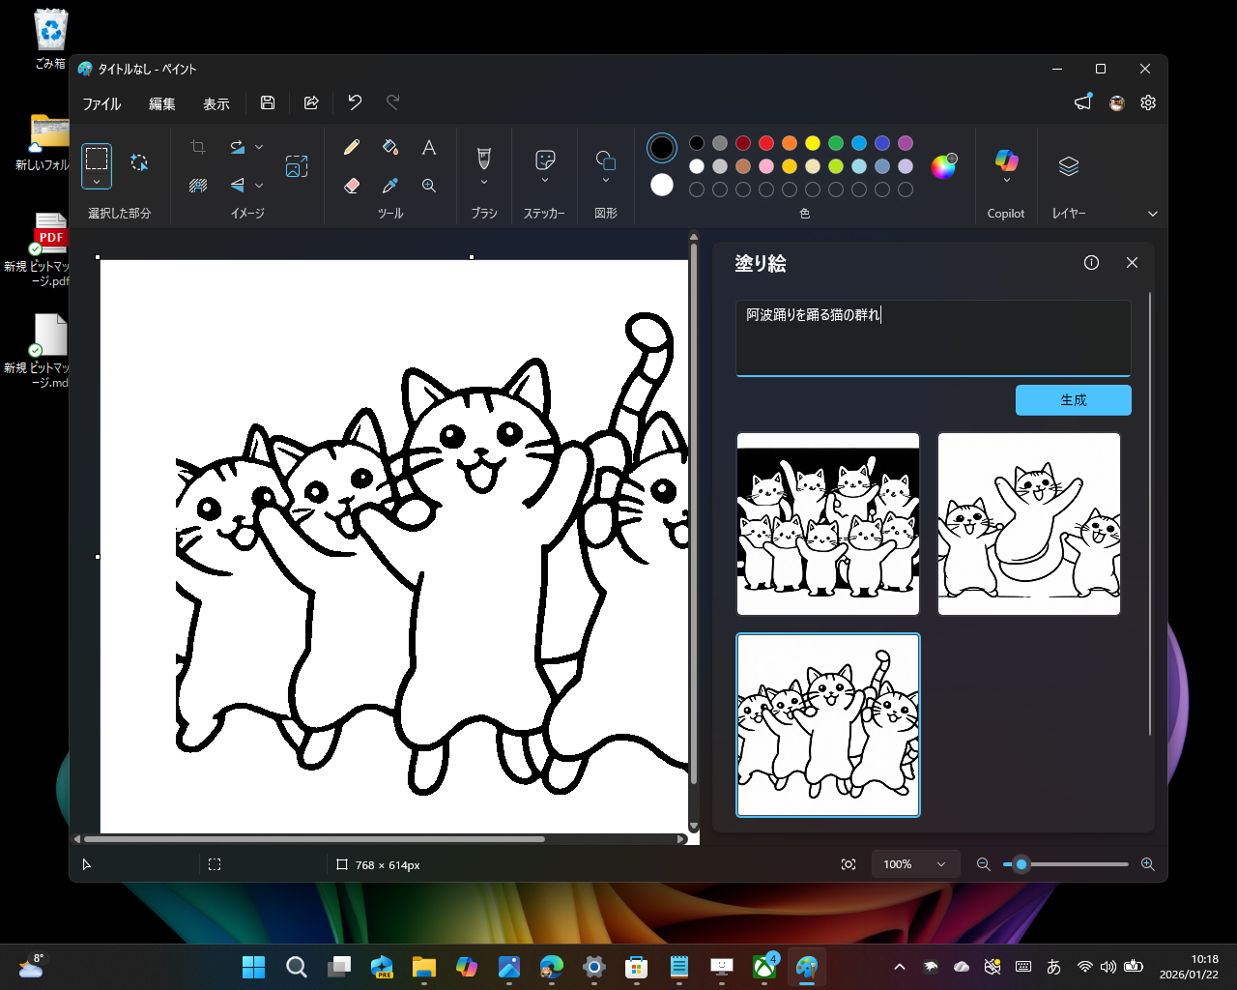This screenshot has height=990, width=1237.
Task: Click the 生成 generate button
Action: [x=1073, y=399]
